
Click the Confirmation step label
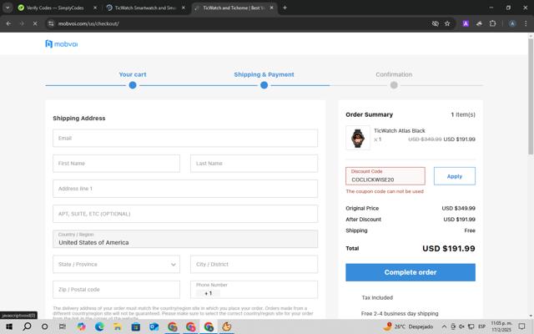coord(394,74)
